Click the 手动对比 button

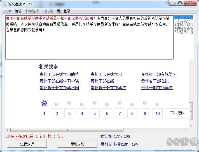[x=77, y=144]
